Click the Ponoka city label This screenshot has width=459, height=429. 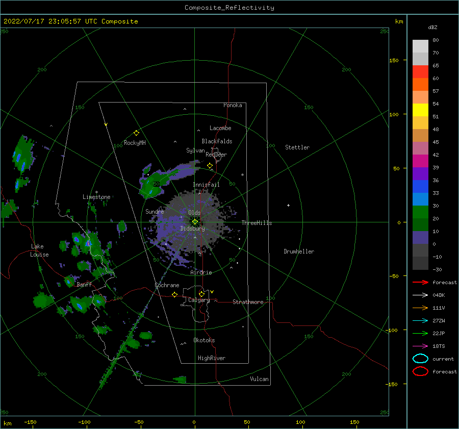coord(233,105)
